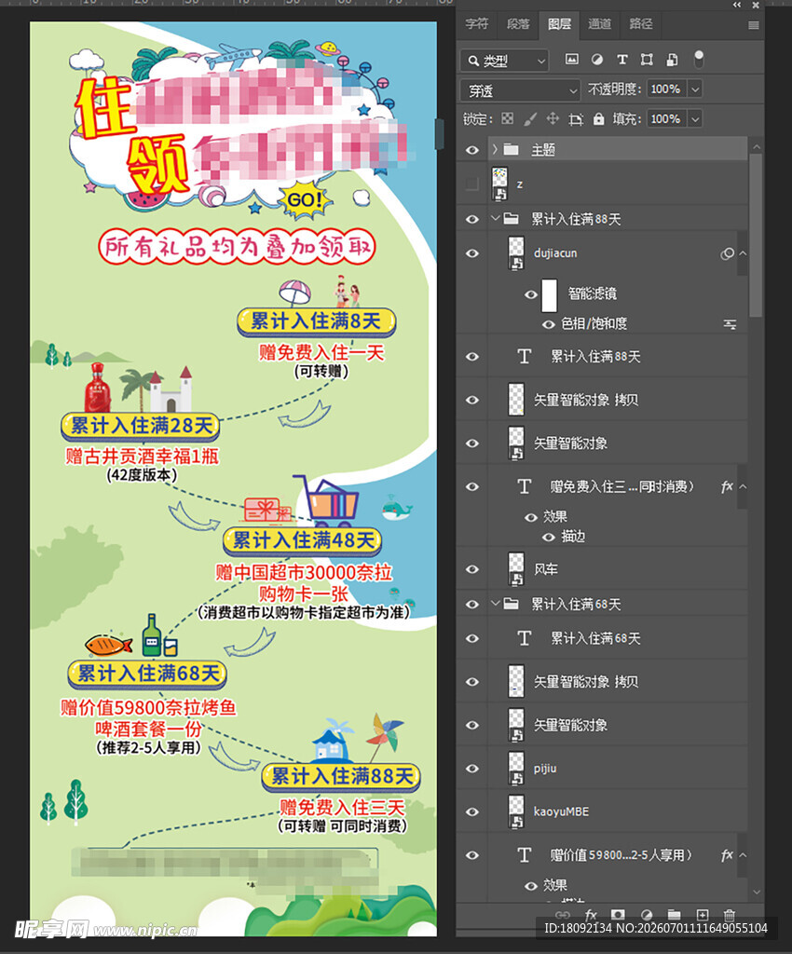792x954 pixels.
Task: Toggle layer filtering on or off switch
Action: [699, 59]
